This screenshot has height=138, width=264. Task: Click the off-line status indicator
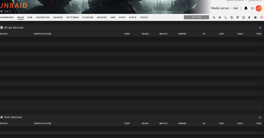point(196,17)
